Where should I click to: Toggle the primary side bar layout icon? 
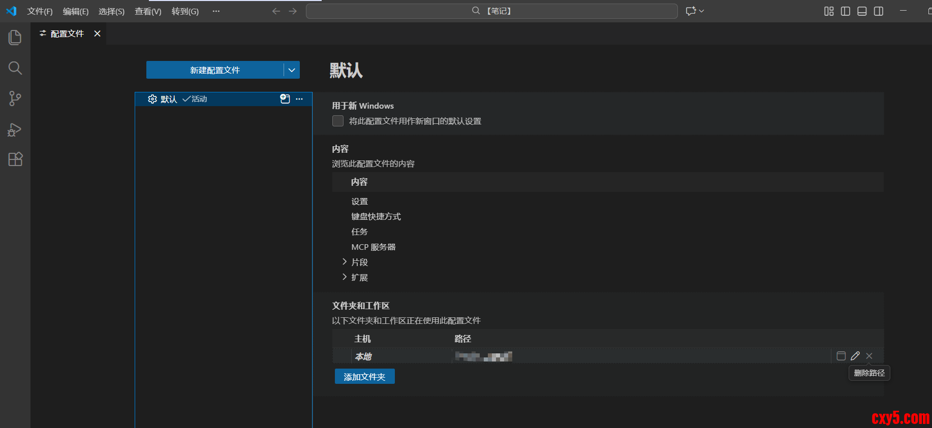846,11
